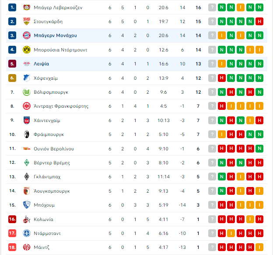Select the Bayern Munich crest icon
The width and height of the screenshot is (273, 255).
pyautogui.click(x=27, y=35)
